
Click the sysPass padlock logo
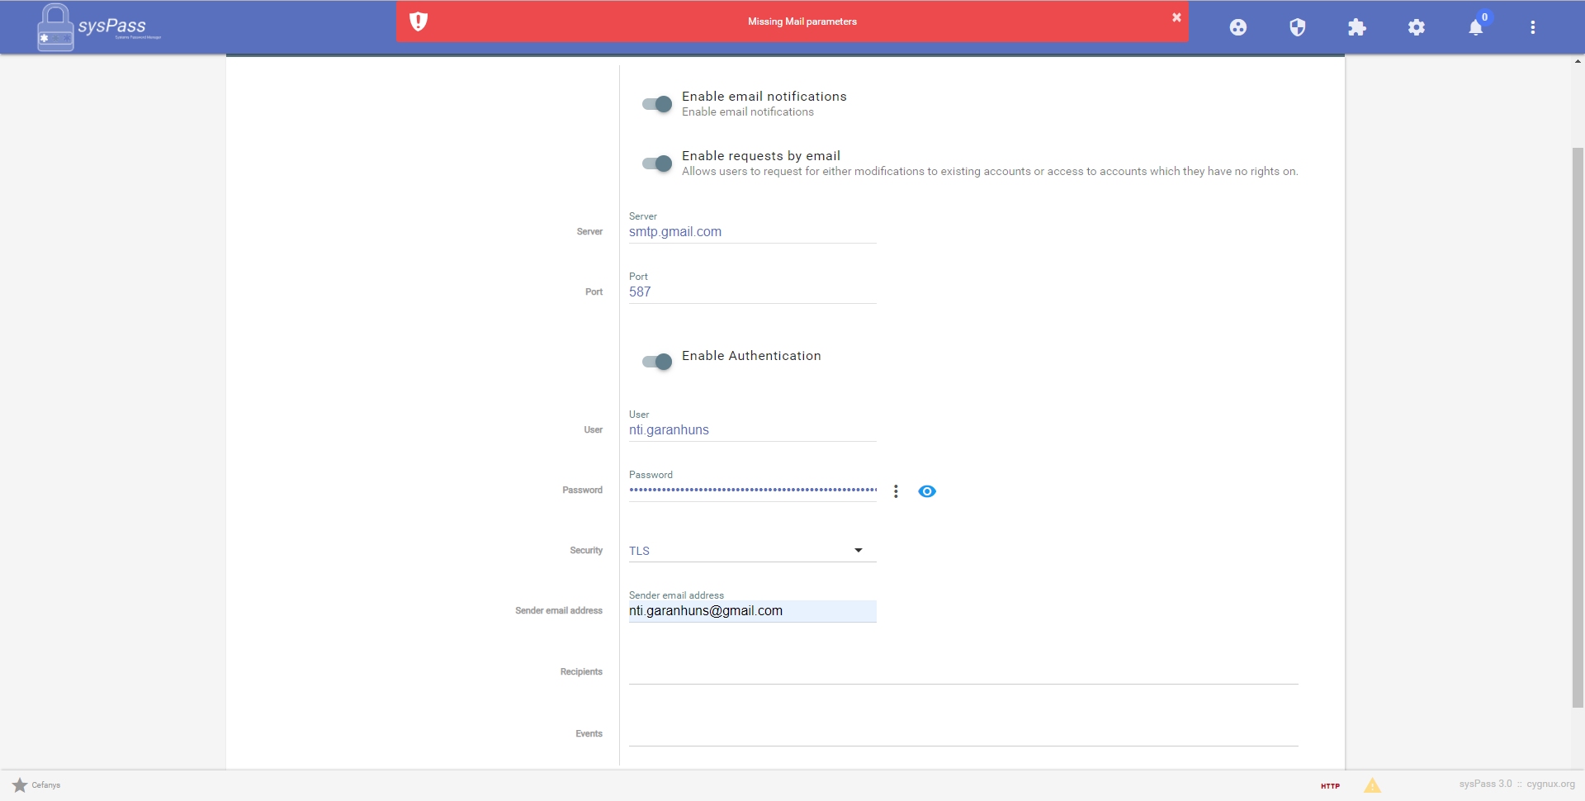pyautogui.click(x=55, y=27)
